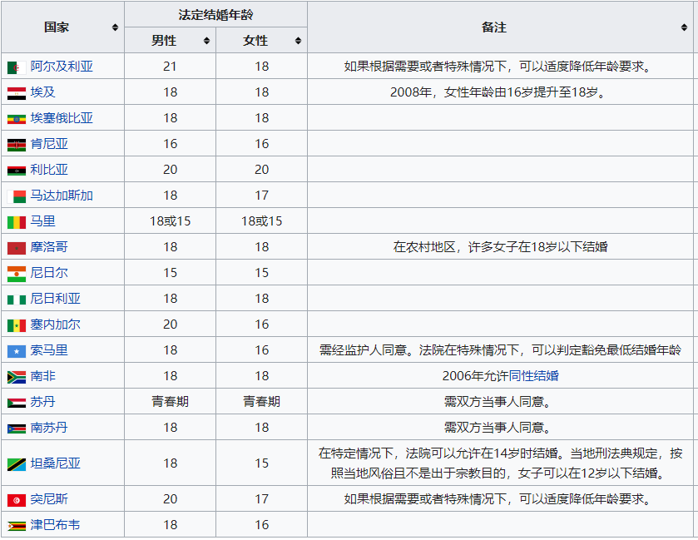Click 马里 female age cell 18或15
Viewport: 698px width, 540px height.
click(x=262, y=221)
